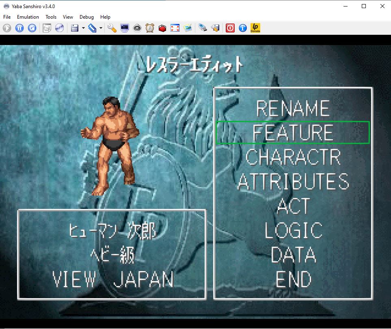Click the USB transfer icon
Viewport: 391px width, 329px height.
point(203,28)
